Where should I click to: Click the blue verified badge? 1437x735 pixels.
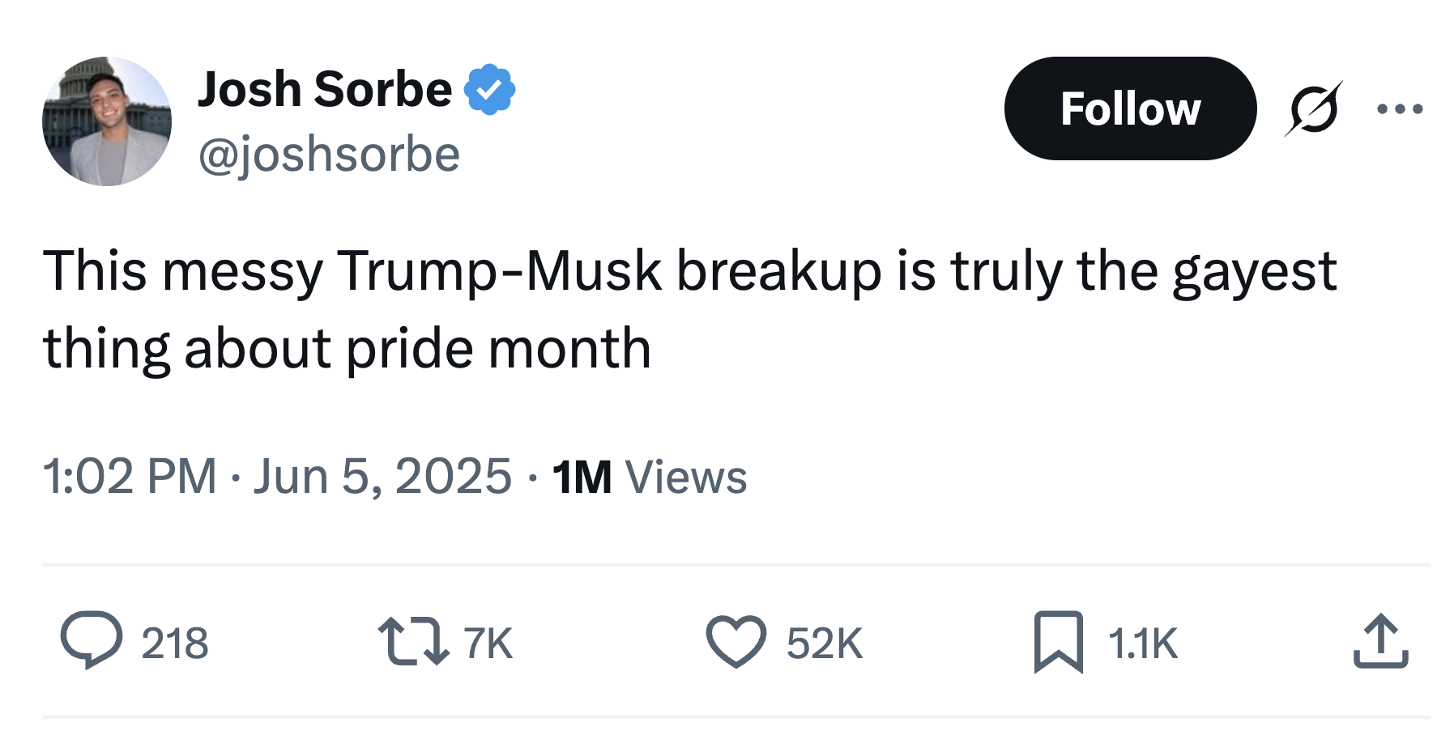[489, 89]
